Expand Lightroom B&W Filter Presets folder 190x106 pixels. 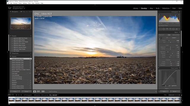pos(12,38)
